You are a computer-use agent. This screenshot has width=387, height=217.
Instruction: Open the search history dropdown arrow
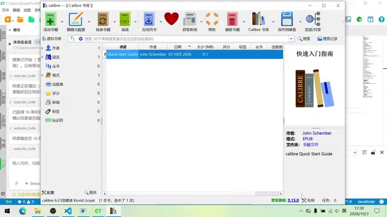291,39
